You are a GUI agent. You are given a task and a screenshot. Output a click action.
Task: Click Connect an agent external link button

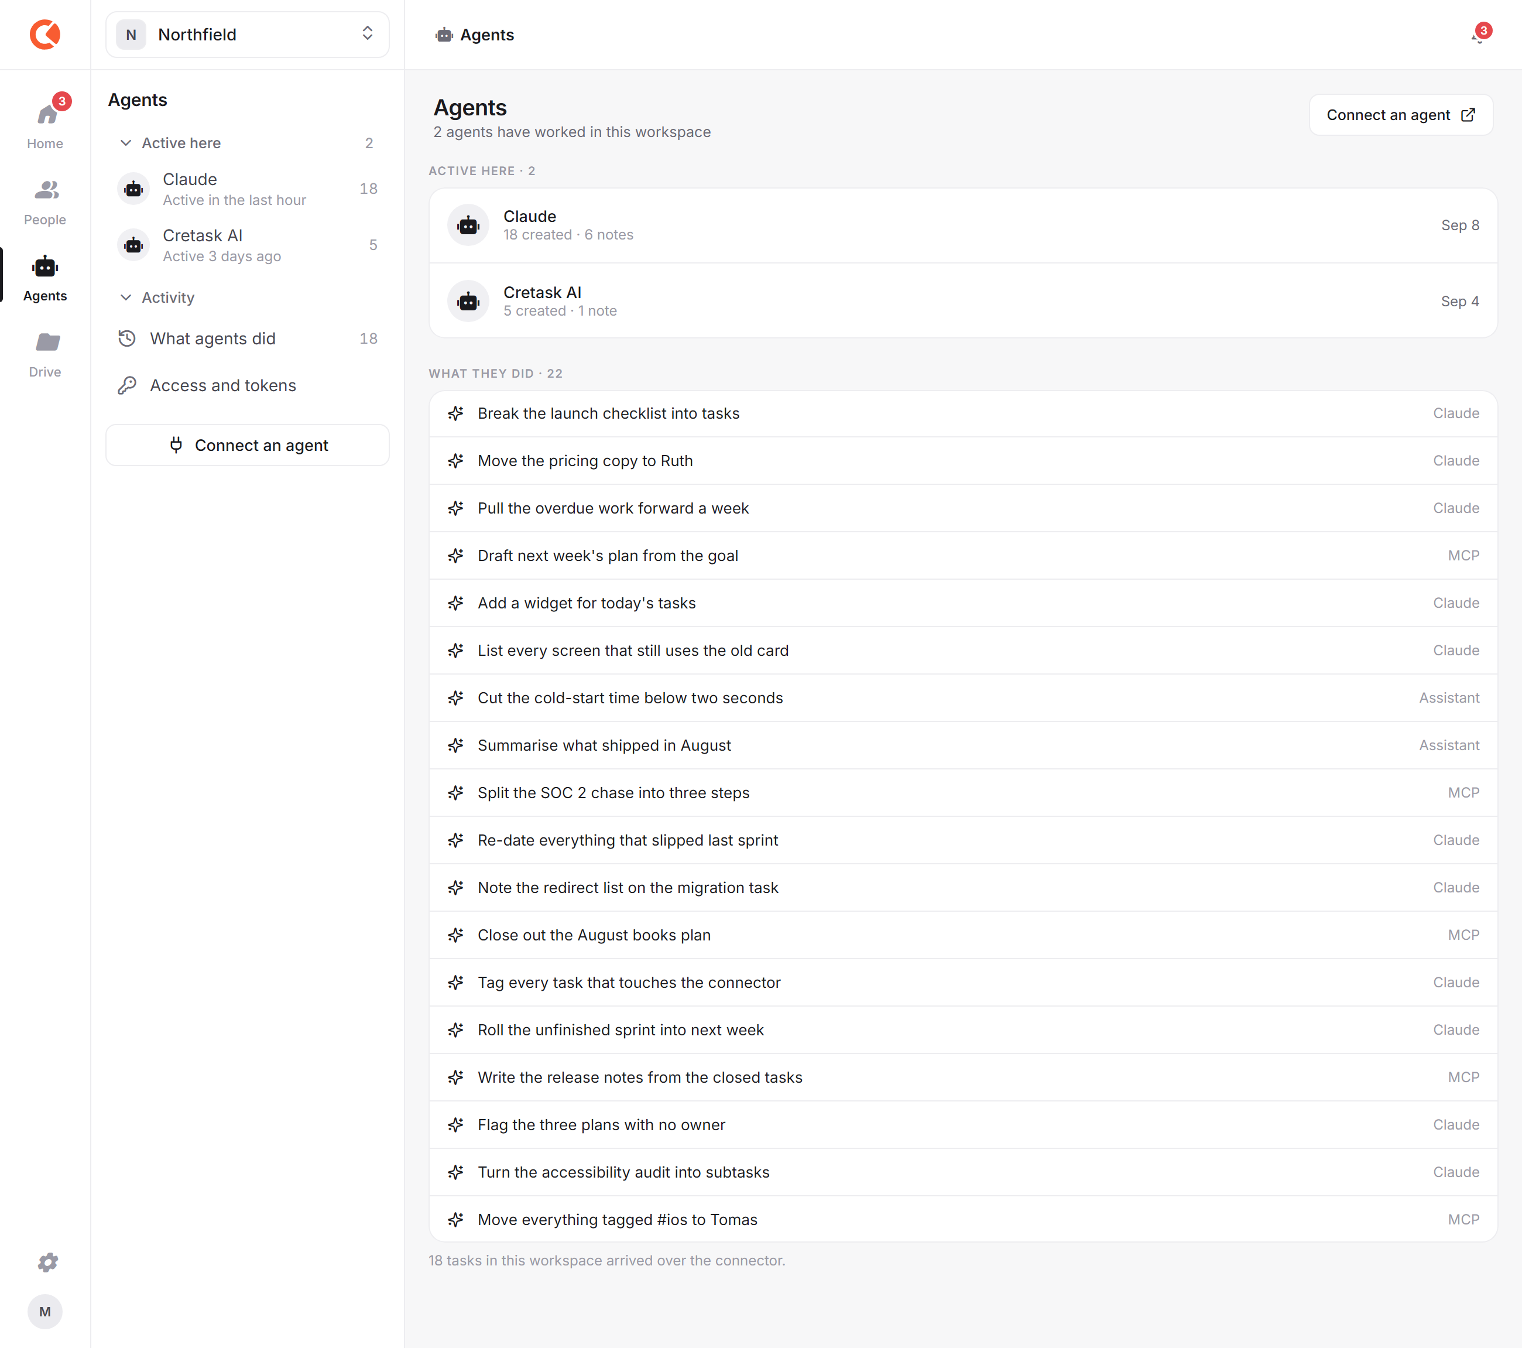coord(1401,115)
